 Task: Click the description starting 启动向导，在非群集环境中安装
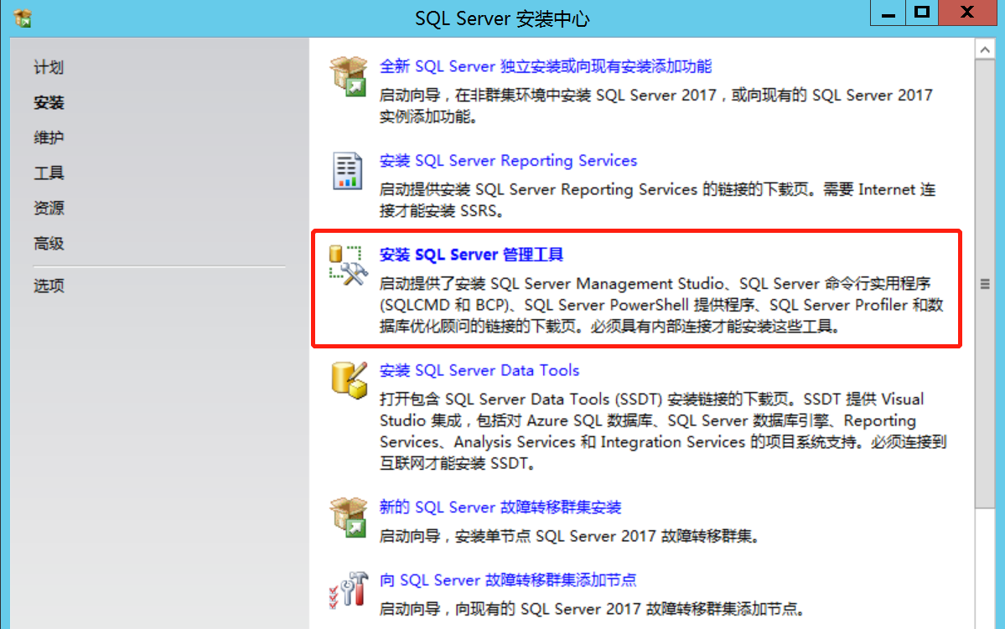(655, 106)
